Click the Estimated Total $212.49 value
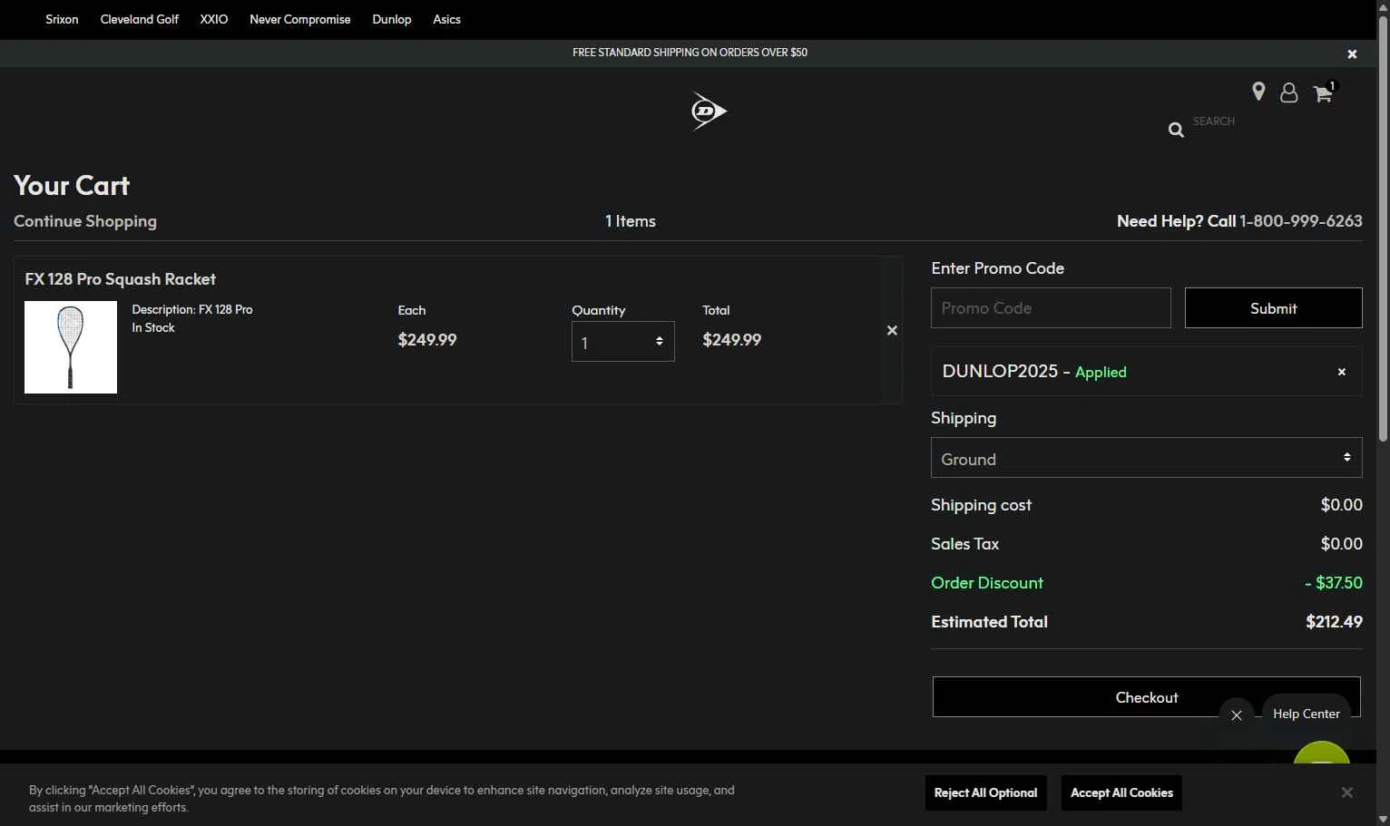1390x826 pixels. pyautogui.click(x=1334, y=622)
